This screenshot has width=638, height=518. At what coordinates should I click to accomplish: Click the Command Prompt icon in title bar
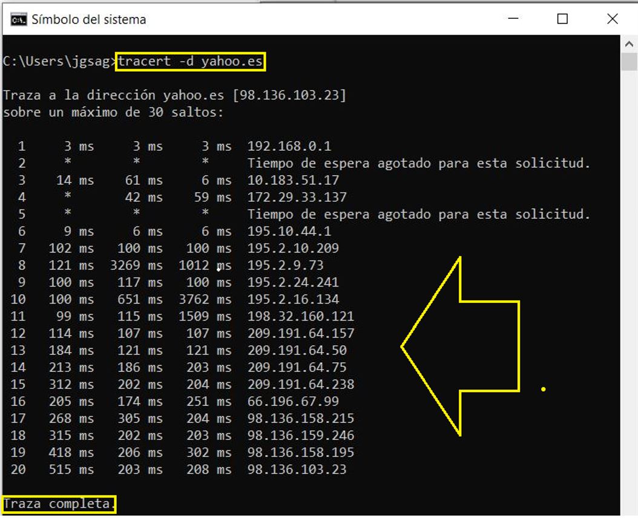(19, 19)
